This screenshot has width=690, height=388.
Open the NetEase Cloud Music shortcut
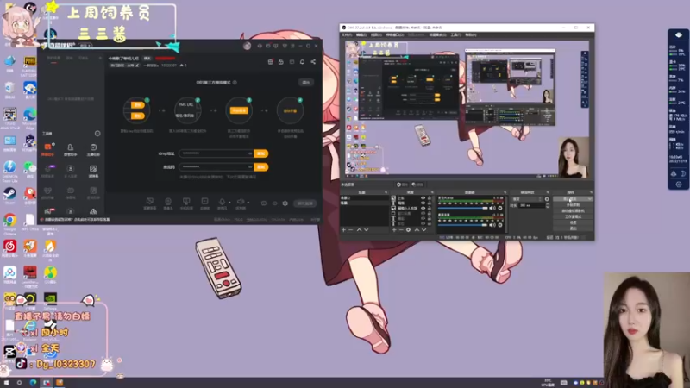pyautogui.click(x=9, y=247)
